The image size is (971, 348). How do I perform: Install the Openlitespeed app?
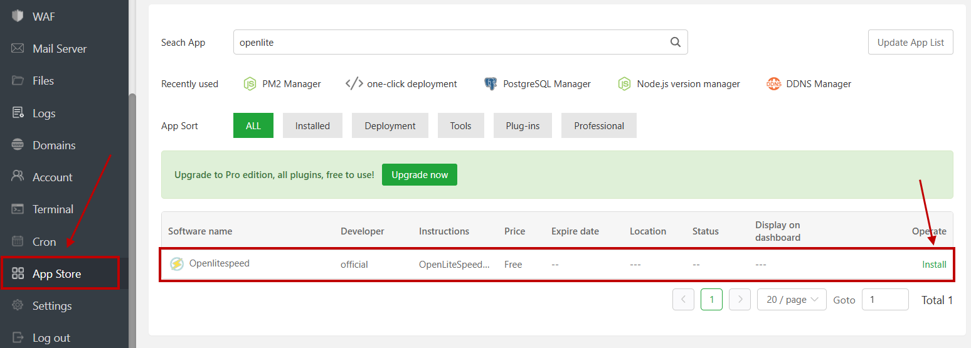(934, 265)
